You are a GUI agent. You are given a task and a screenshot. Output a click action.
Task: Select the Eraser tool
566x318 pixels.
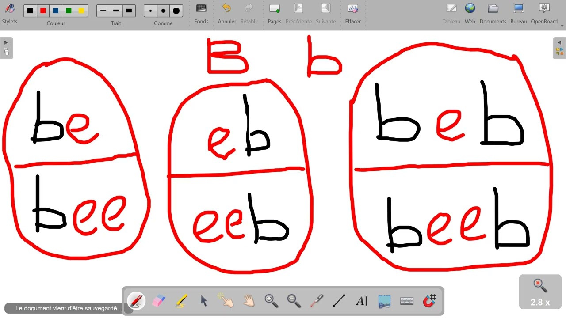(x=158, y=301)
